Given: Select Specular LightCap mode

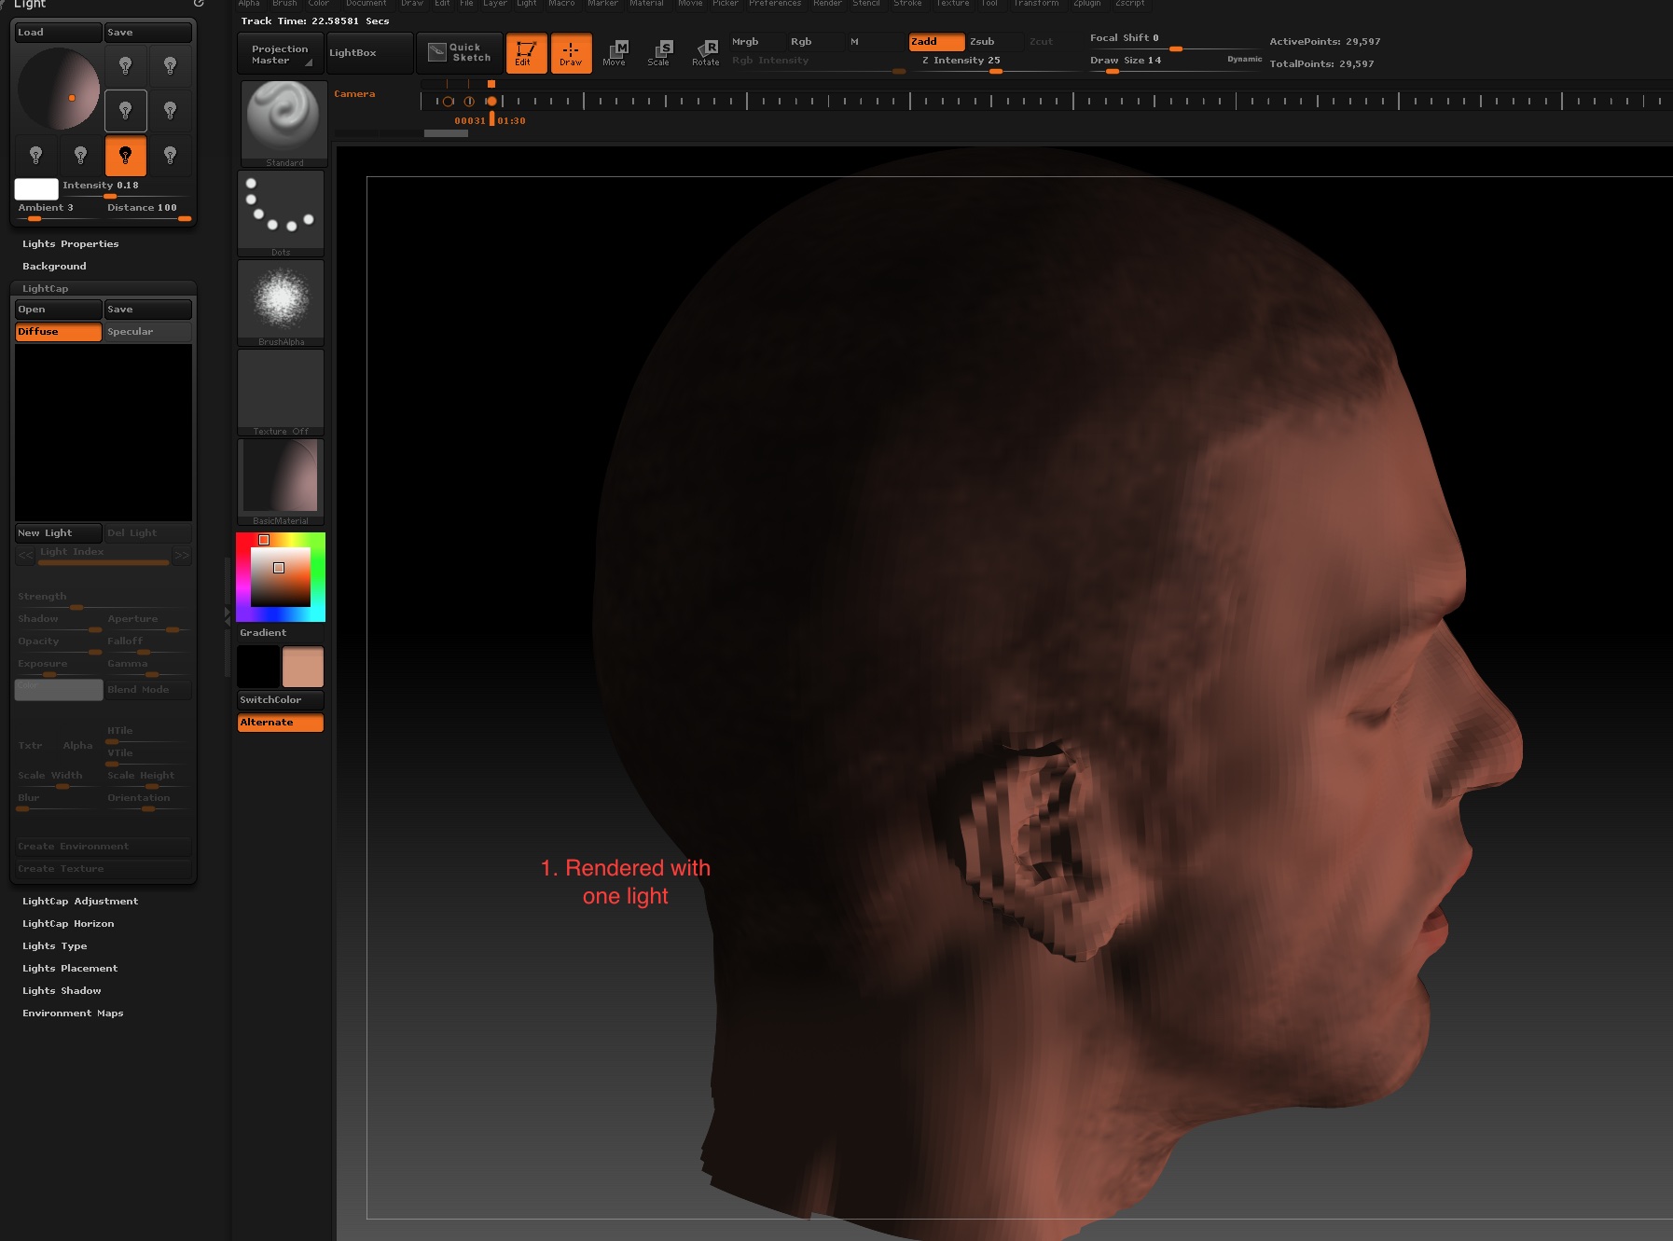Looking at the screenshot, I should coord(147,332).
